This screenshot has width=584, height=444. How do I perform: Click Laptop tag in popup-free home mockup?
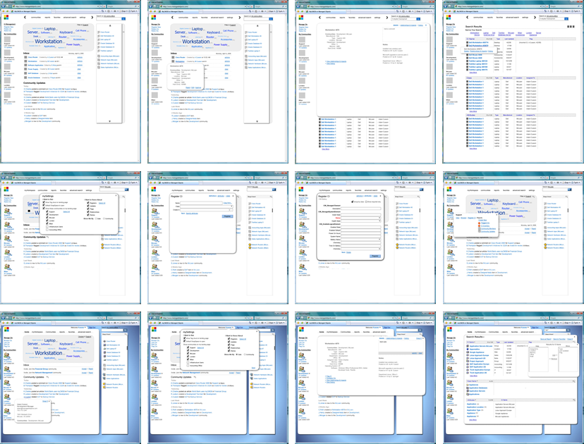[x=50, y=29]
